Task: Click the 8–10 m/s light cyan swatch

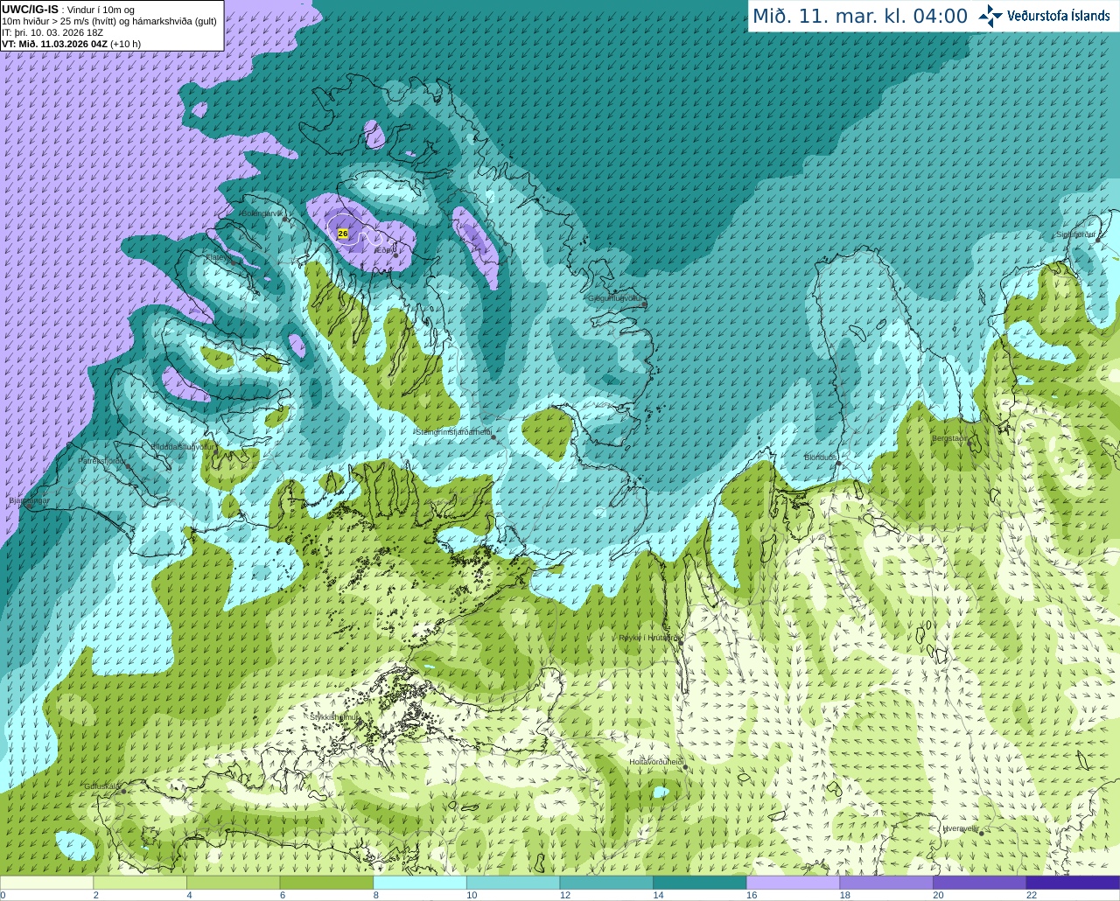Action: pyautogui.click(x=420, y=883)
